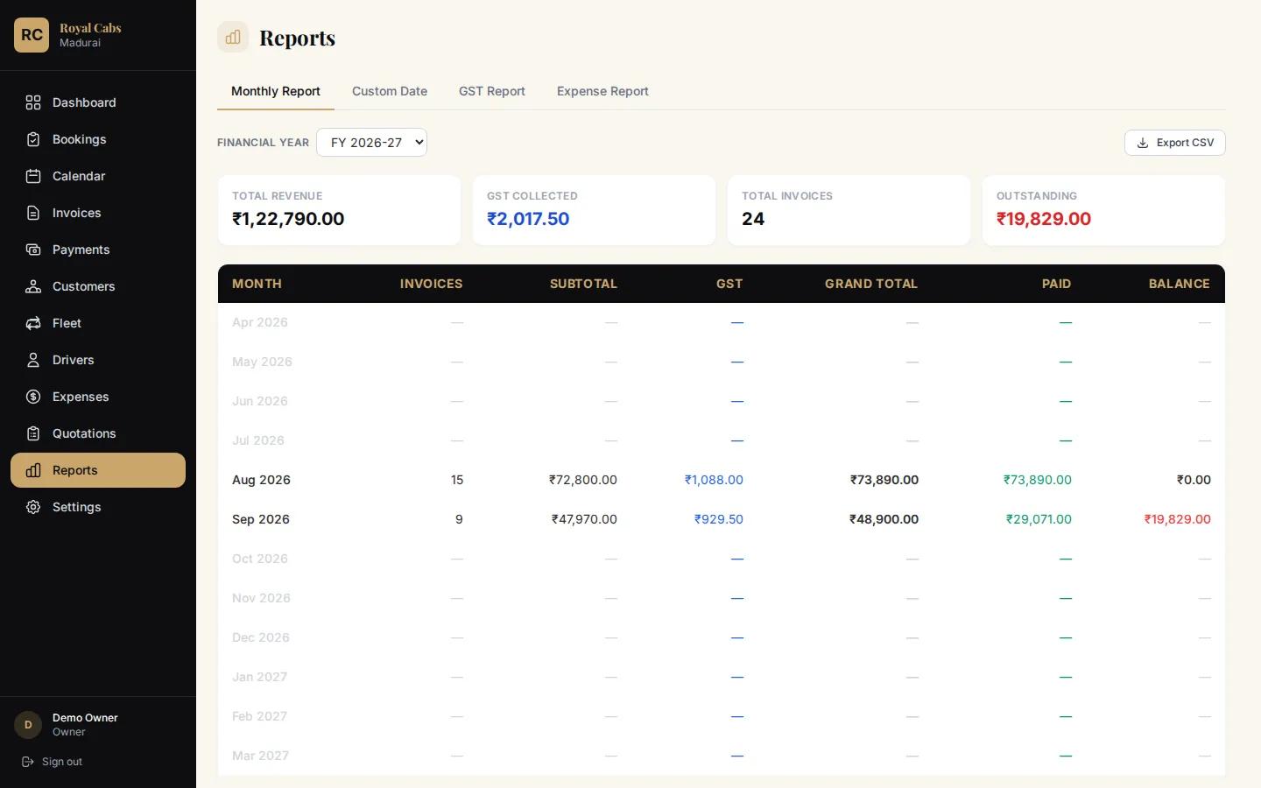Click the GST column header

(729, 284)
